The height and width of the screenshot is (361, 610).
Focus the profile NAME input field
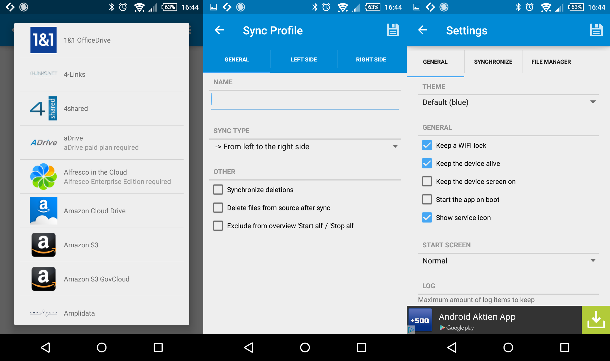[305, 100]
